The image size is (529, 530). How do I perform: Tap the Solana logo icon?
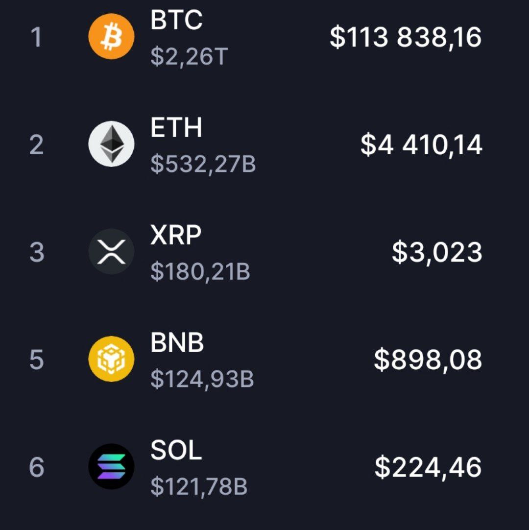111,467
